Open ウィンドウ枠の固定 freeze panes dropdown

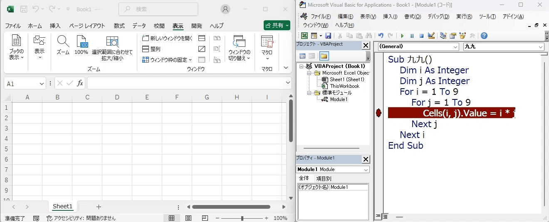coord(167,60)
